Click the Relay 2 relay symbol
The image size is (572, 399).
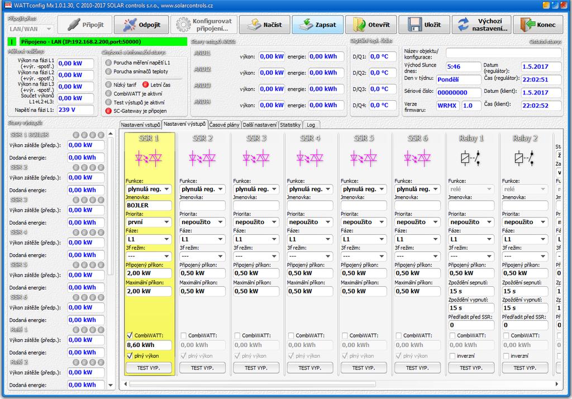pos(525,158)
